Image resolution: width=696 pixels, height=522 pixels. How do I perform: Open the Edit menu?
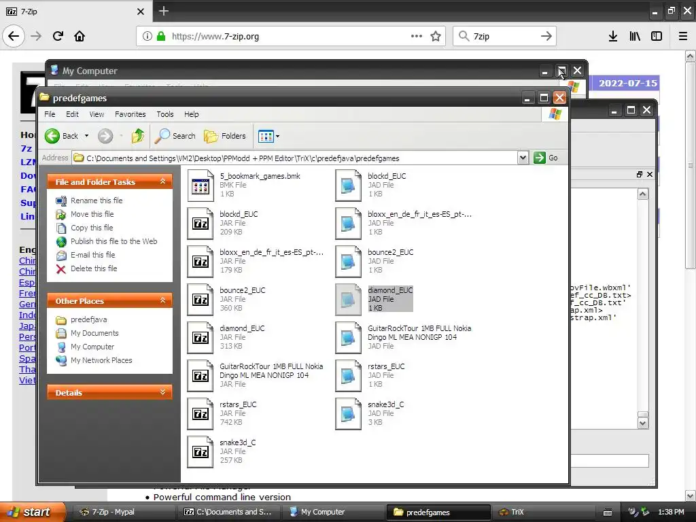point(72,114)
